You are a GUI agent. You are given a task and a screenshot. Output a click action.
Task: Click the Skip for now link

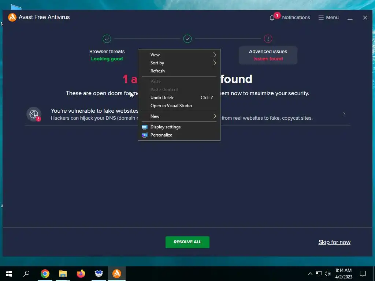(x=334, y=242)
